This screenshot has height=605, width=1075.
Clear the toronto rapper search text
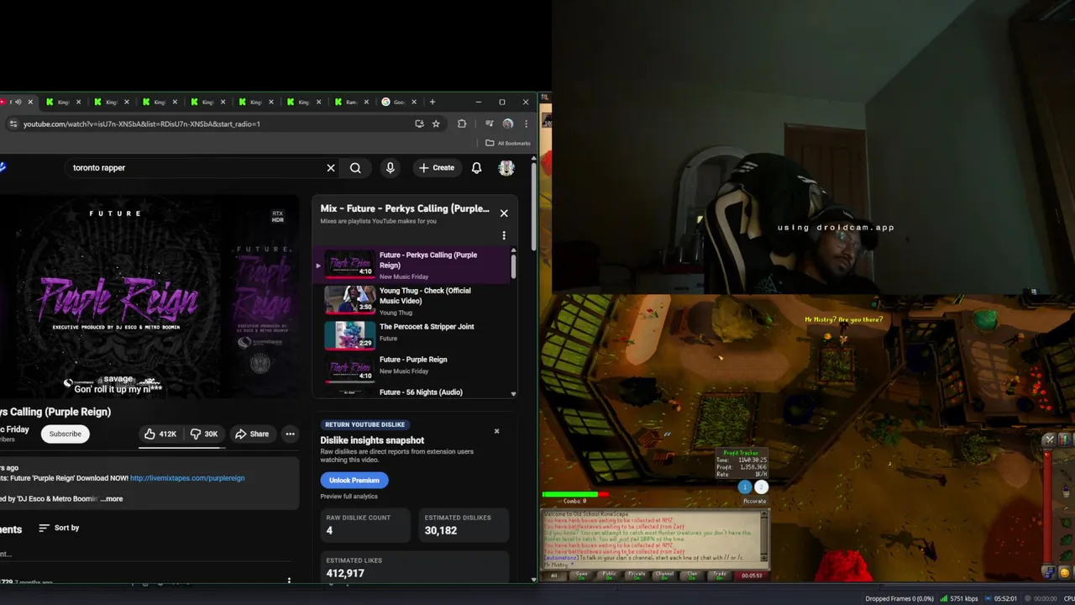[x=331, y=168]
